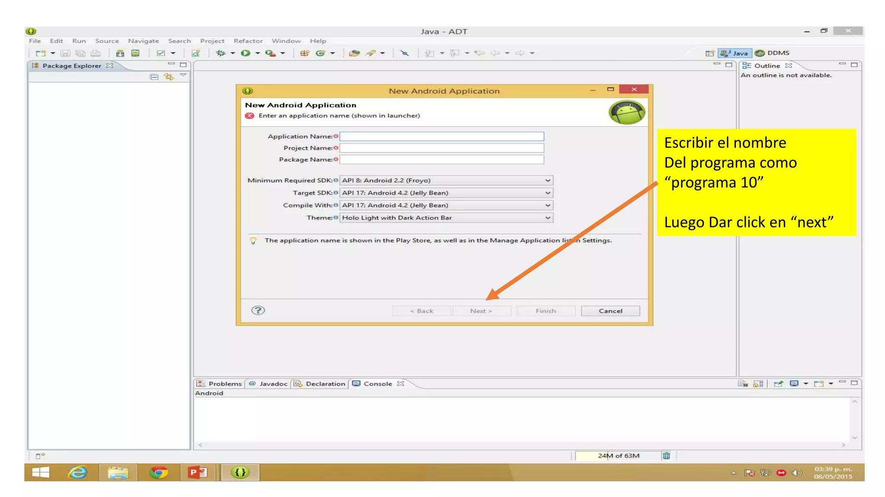Select the Java perspective button

pyautogui.click(x=735, y=53)
